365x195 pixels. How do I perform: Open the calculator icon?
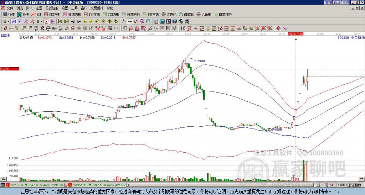pyautogui.click(x=162, y=22)
